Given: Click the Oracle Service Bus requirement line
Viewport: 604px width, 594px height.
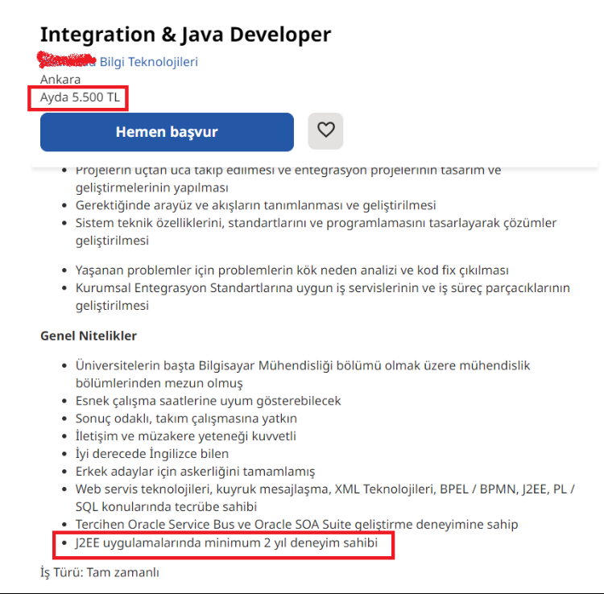Looking at the screenshot, I should click(x=297, y=525).
